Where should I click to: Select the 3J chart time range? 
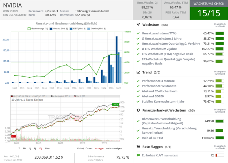pyautogui.click(x=35, y=148)
